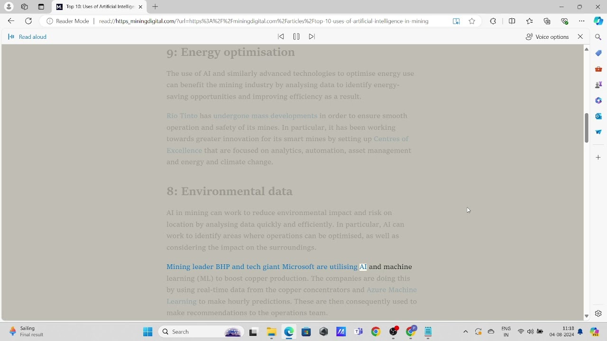Screen dimensions: 607x341
Task: Show hidden system tray icons
Action: pos(466,332)
